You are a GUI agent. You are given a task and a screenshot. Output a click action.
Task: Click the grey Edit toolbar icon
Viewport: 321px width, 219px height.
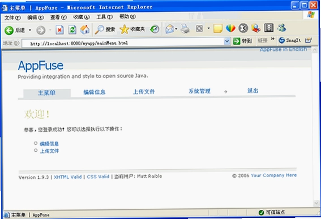[199, 28]
